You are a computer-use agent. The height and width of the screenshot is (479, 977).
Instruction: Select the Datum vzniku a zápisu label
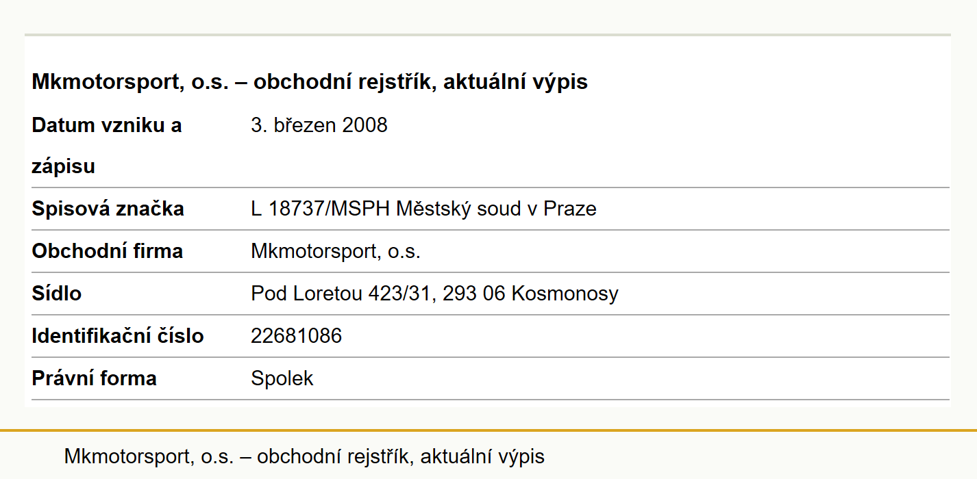tap(107, 146)
